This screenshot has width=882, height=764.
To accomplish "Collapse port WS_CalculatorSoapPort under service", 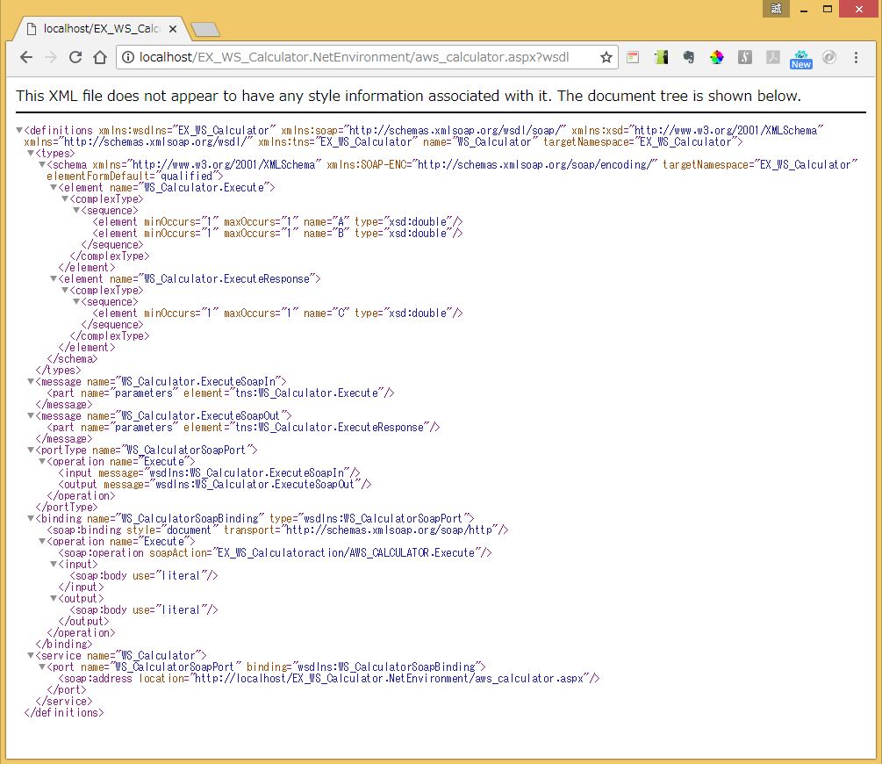I will pos(41,667).
